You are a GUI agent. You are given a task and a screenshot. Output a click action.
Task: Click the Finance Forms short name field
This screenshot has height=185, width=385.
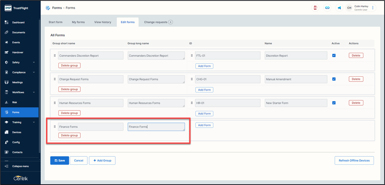tap(91, 127)
